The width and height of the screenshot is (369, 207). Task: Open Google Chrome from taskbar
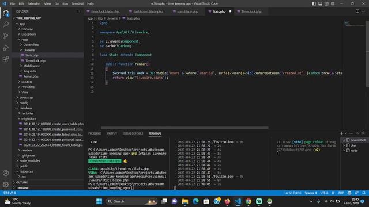tap(248, 201)
